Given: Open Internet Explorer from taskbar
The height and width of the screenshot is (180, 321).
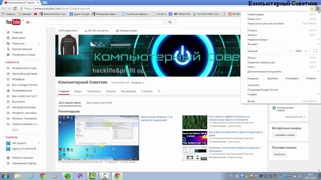Looking at the screenshot, I should [x=30, y=176].
